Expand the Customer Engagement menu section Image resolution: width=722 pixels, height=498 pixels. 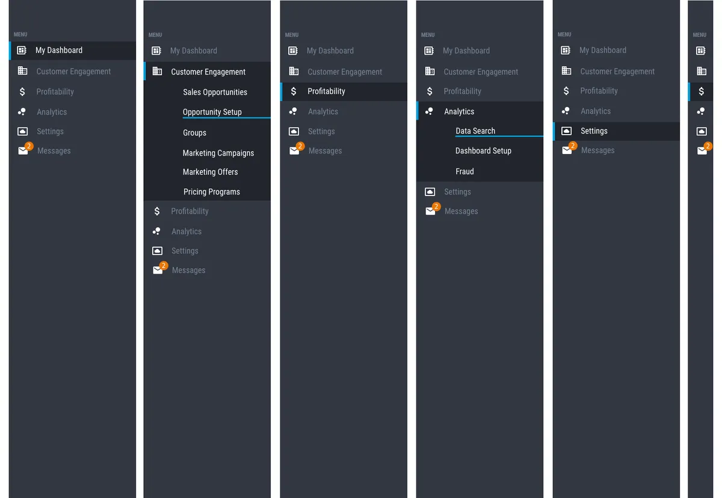point(207,72)
